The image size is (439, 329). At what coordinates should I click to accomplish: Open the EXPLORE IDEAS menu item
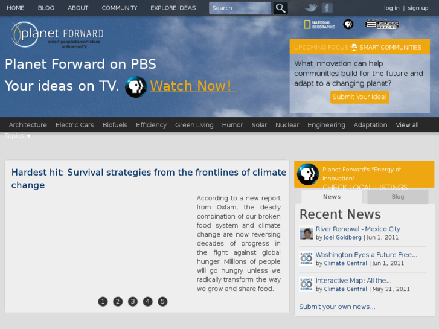173,8
